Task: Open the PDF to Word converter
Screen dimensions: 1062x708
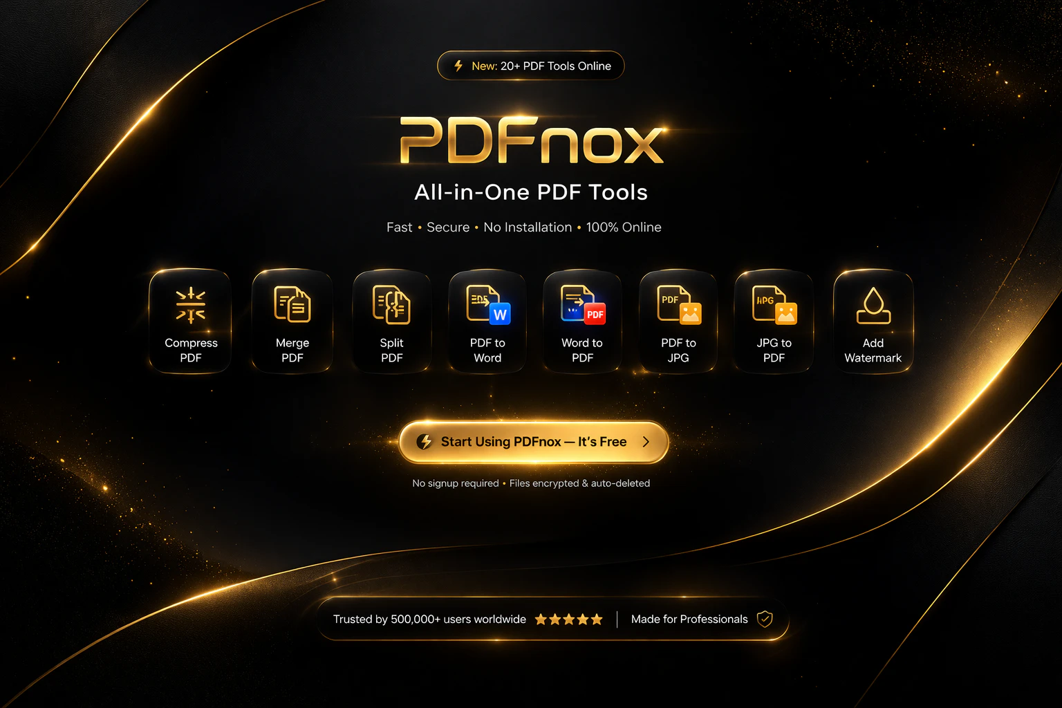Action: pos(487,321)
